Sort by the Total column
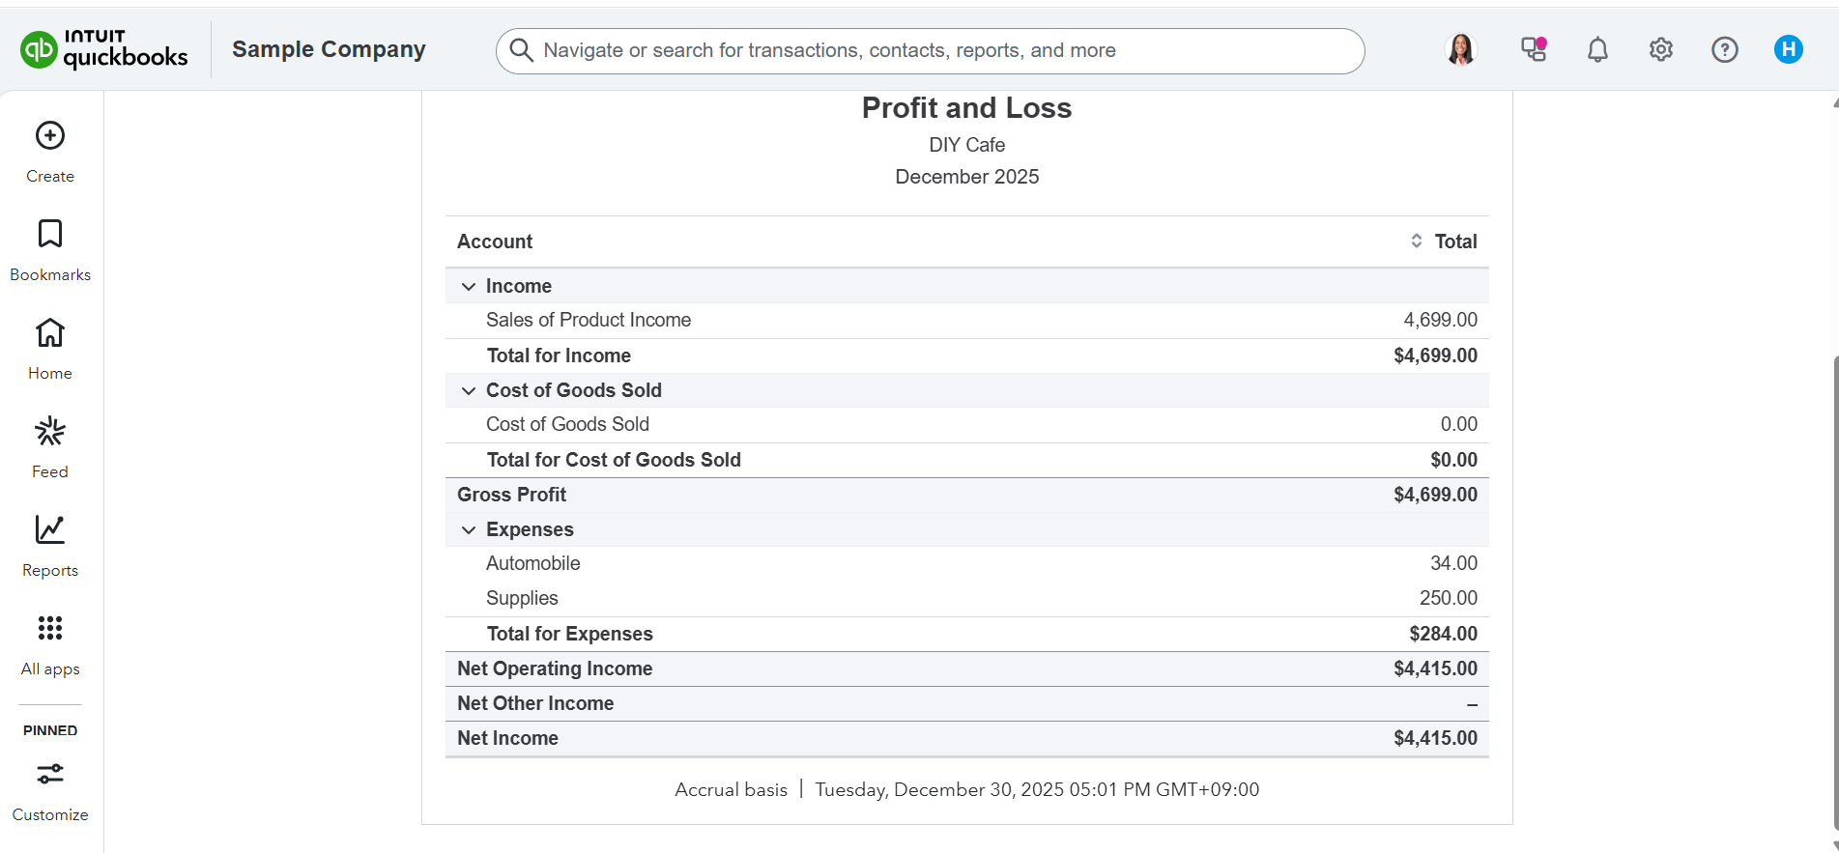This screenshot has width=1839, height=853. coord(1417,242)
